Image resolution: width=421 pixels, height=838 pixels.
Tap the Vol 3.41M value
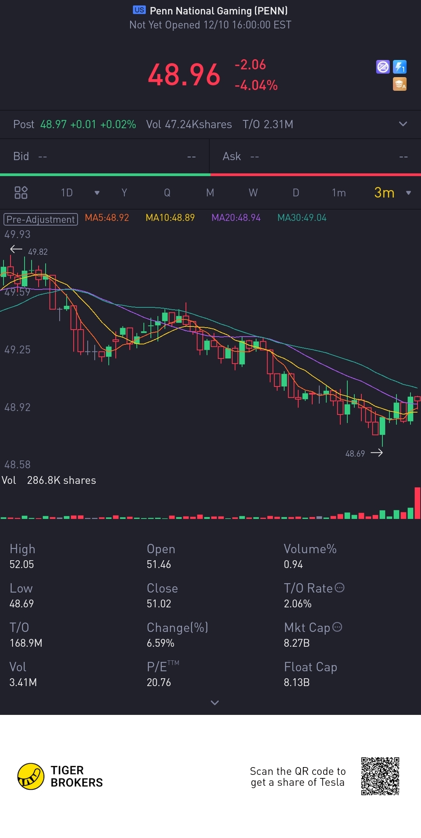[x=23, y=682]
